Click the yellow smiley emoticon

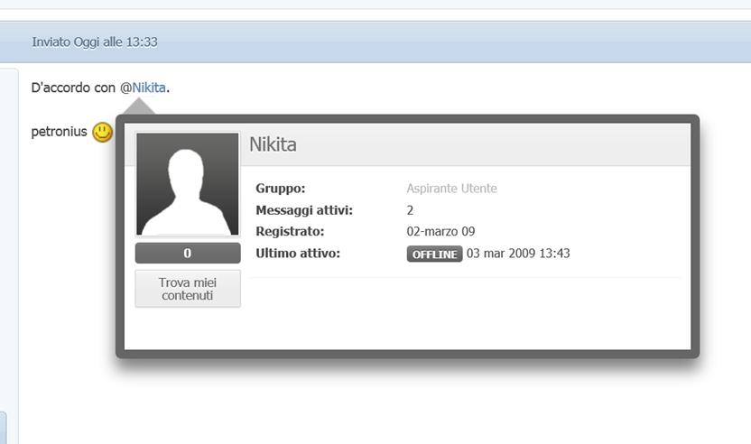103,132
